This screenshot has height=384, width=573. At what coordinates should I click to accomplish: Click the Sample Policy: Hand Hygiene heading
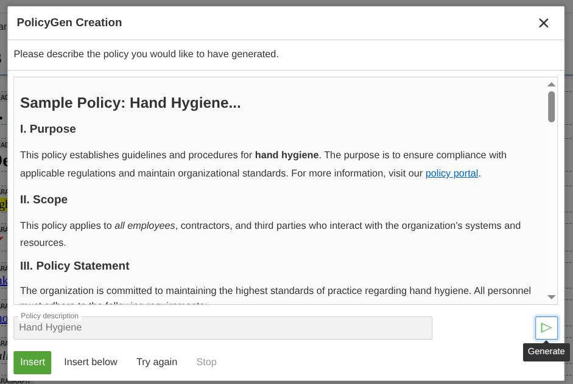130,103
